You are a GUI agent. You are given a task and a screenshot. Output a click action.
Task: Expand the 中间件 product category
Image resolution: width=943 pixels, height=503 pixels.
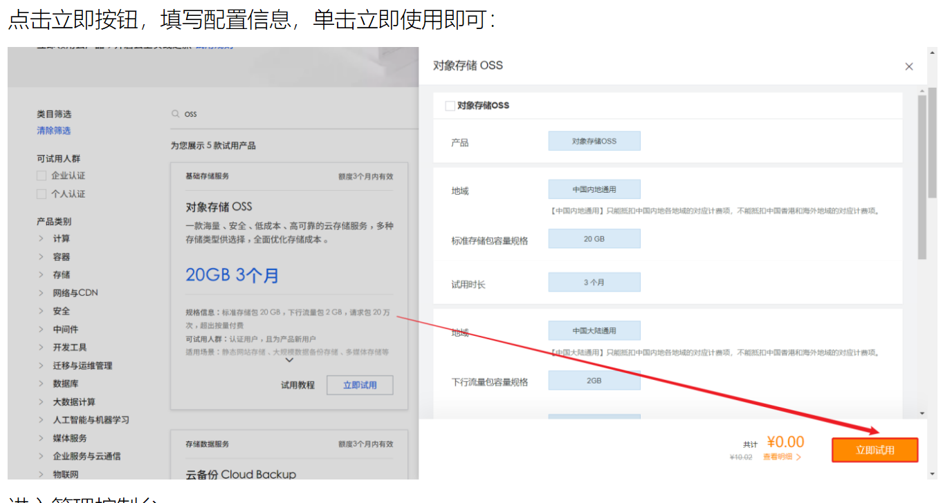(41, 329)
